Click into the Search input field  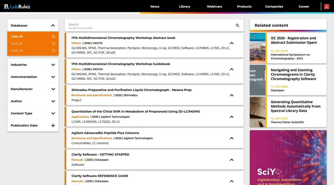(148, 25)
